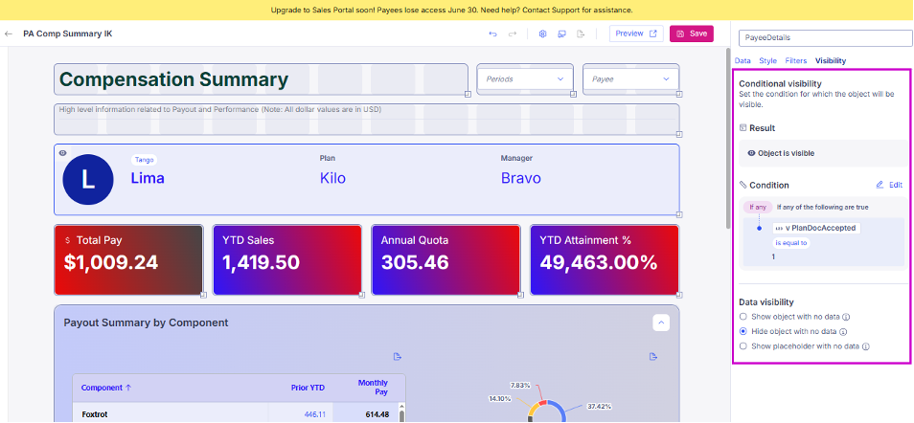This screenshot has width=914, height=423.
Task: Open dashboard settings via the gear icon
Action: (542, 33)
